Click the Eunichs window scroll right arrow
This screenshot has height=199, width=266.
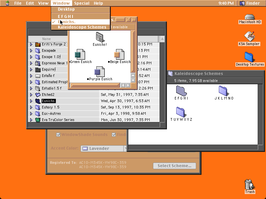128,85
